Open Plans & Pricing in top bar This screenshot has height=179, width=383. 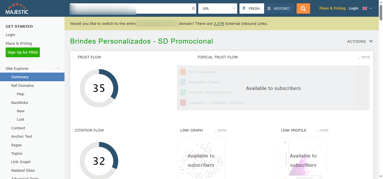pyautogui.click(x=332, y=8)
